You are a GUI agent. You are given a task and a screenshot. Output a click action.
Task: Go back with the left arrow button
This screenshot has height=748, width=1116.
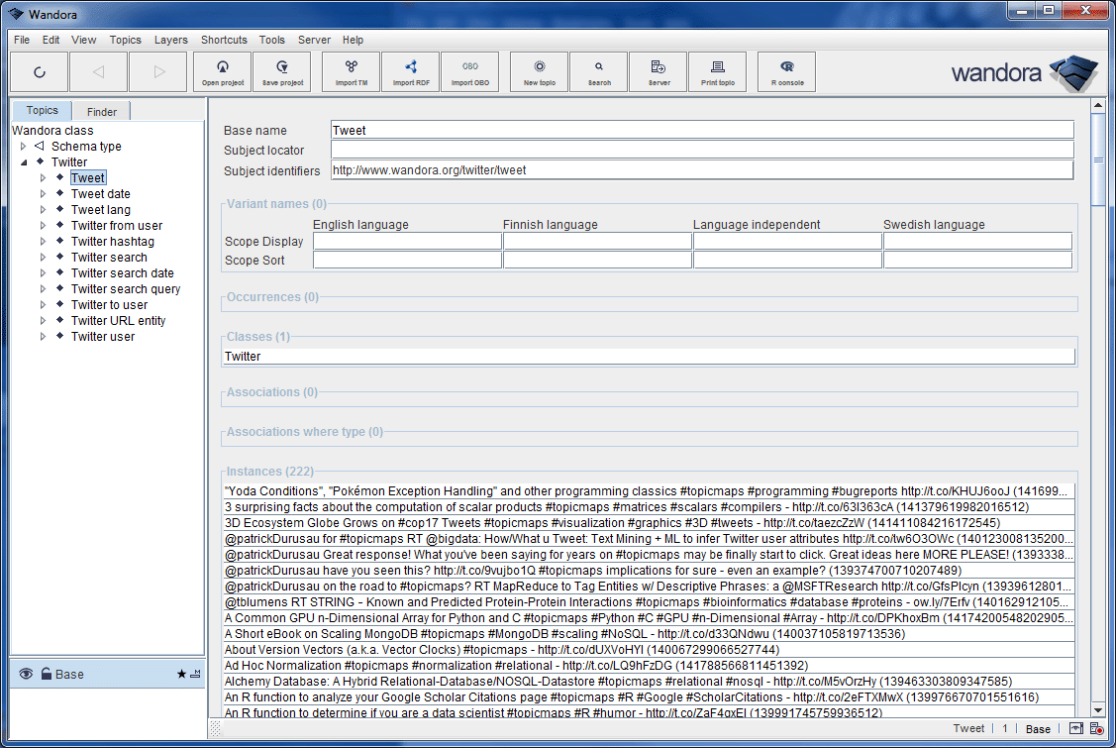pos(98,72)
